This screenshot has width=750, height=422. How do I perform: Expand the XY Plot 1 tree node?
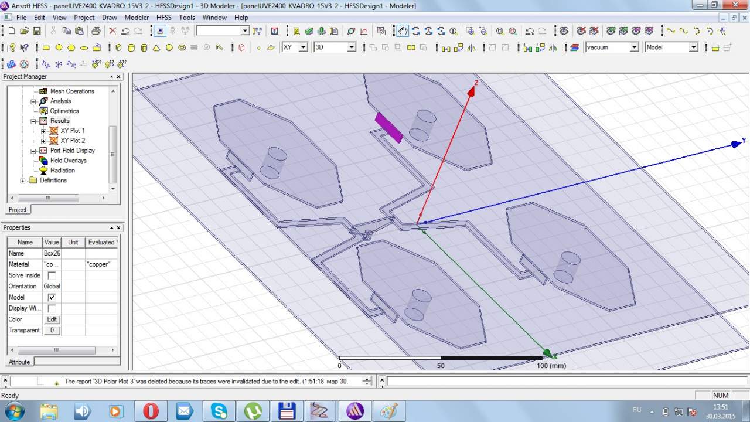[x=43, y=131]
